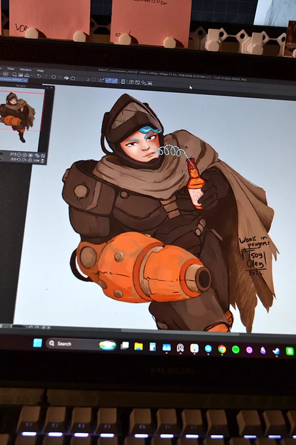Screen dimensions: 296x445
Task: Click the Clear (circle) icon in command bar
Action: 54,77
